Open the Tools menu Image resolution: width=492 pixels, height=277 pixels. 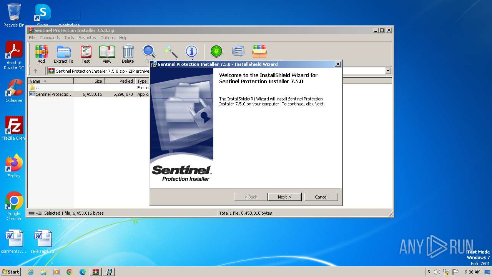[x=69, y=38]
